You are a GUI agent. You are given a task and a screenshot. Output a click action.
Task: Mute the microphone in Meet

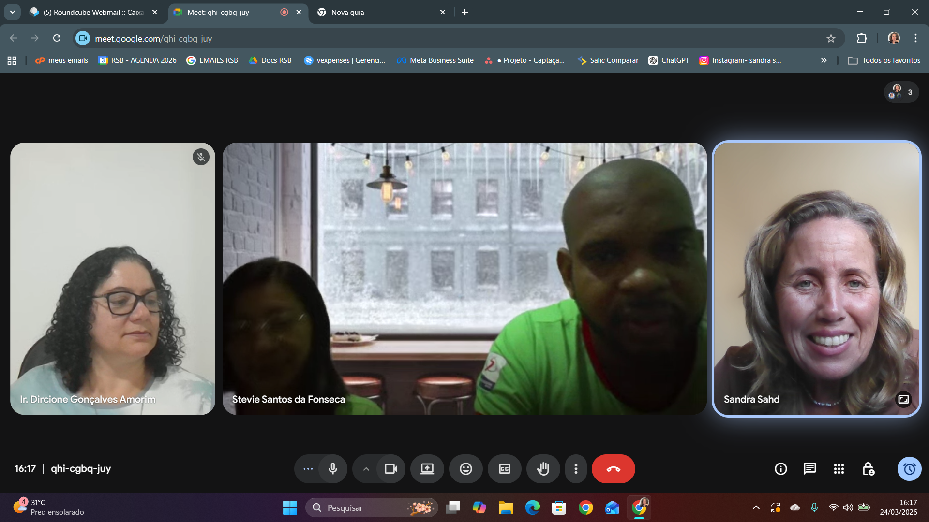click(x=333, y=469)
